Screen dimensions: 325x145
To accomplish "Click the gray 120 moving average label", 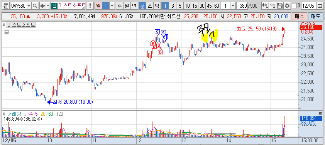I will pyautogui.click(x=59, y=114).
